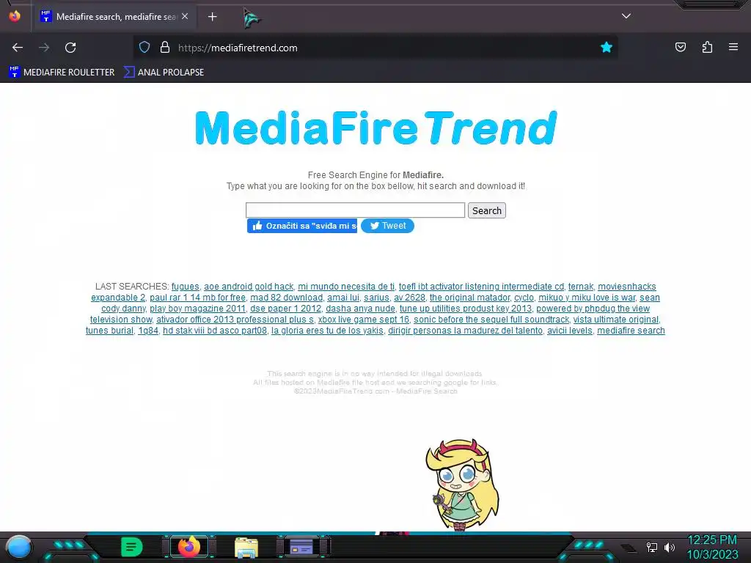Open the "1q84" link
Viewport: 751px width, 563px height.
pos(148,331)
